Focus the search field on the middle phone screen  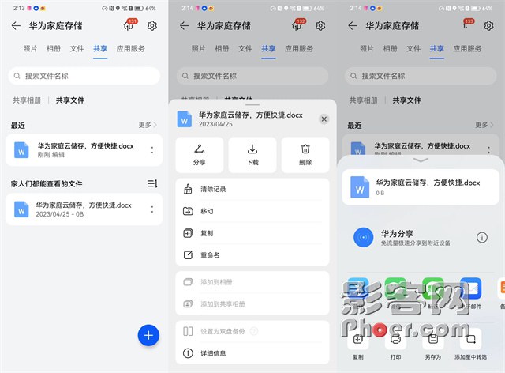tap(252, 76)
